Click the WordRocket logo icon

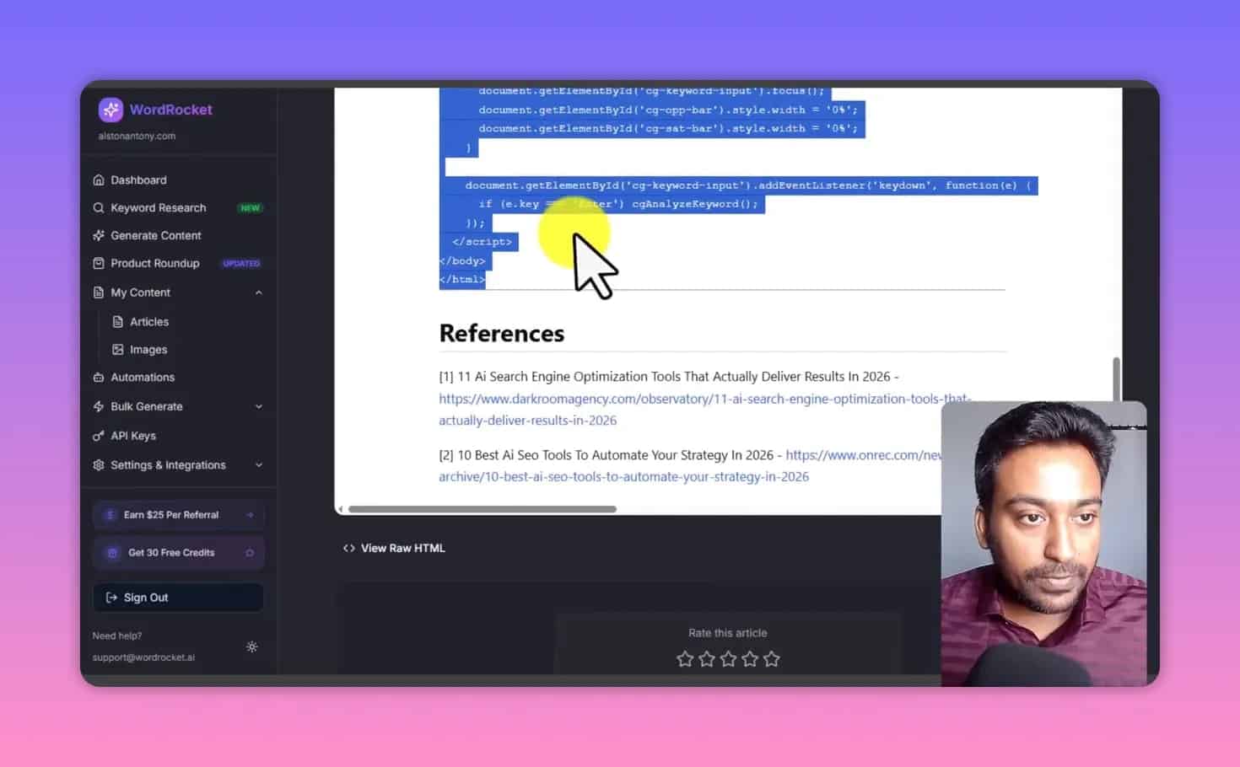pyautogui.click(x=110, y=110)
